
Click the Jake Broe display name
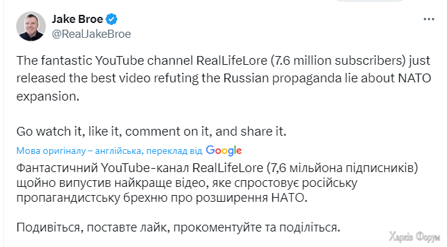[x=78, y=19]
